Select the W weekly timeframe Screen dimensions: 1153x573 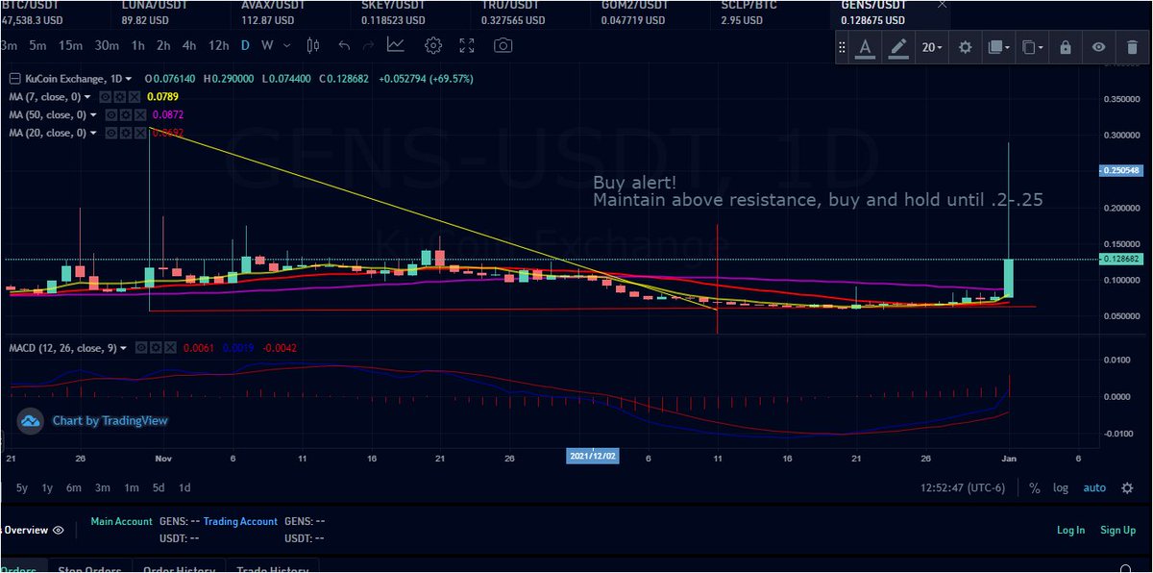pos(267,45)
